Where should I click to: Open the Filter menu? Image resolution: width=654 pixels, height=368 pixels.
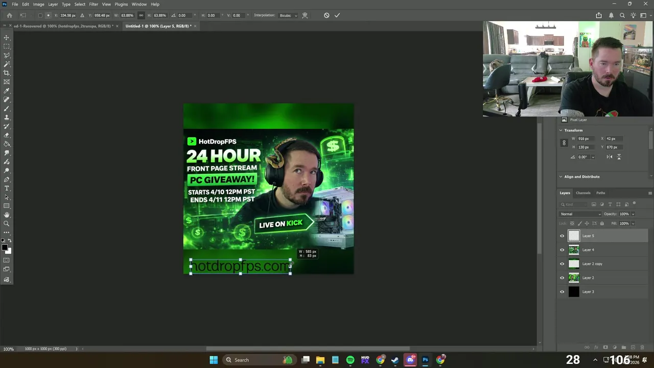(x=94, y=4)
